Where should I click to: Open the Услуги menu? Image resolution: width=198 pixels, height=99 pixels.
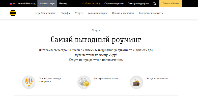coord(79,13)
